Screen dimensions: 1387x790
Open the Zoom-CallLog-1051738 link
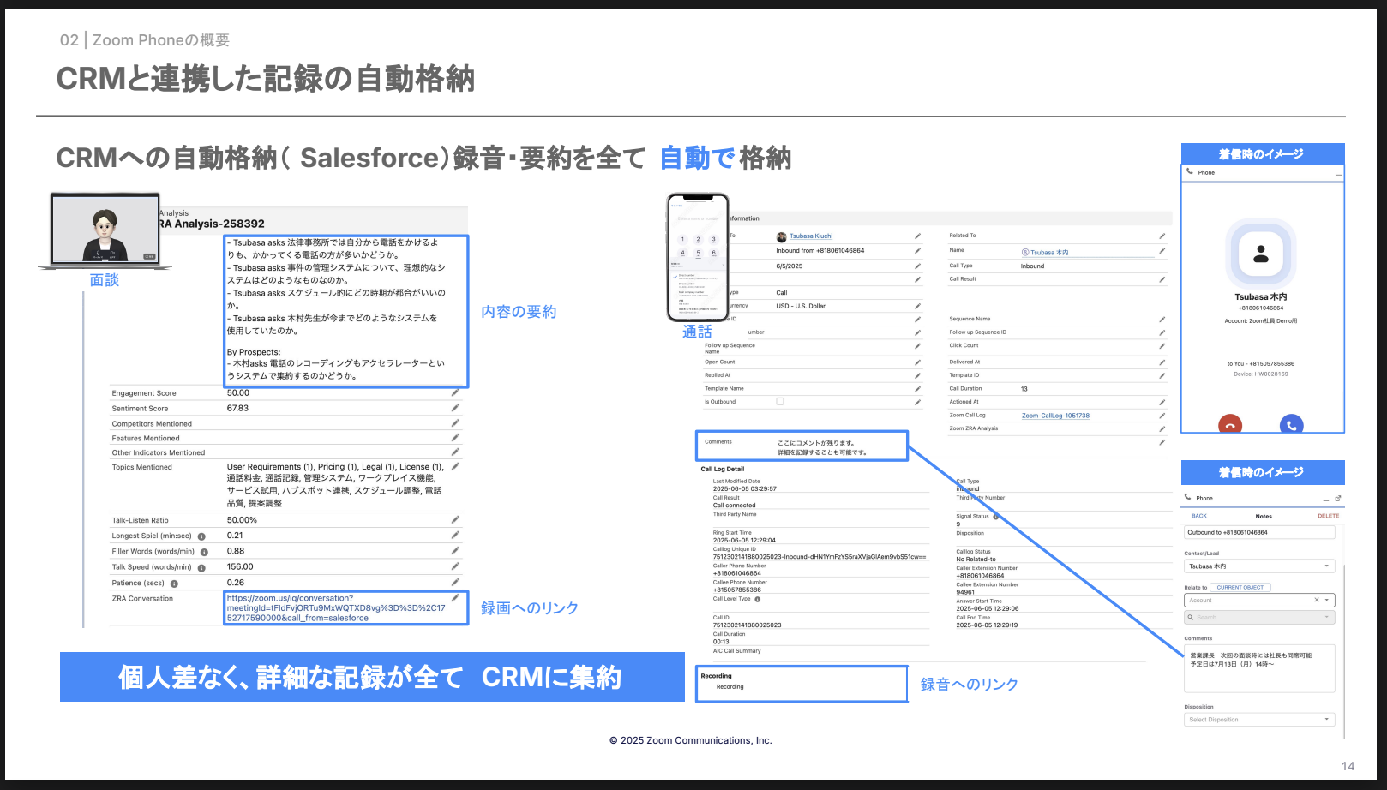[1055, 416]
